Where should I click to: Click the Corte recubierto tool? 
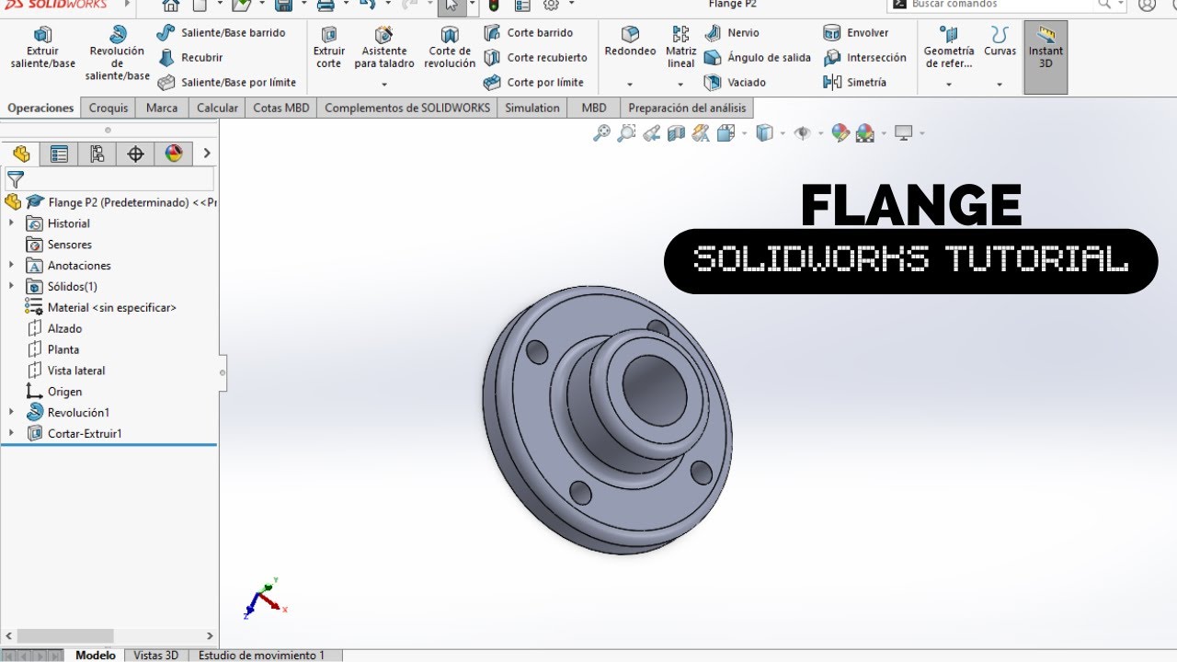[535, 57]
